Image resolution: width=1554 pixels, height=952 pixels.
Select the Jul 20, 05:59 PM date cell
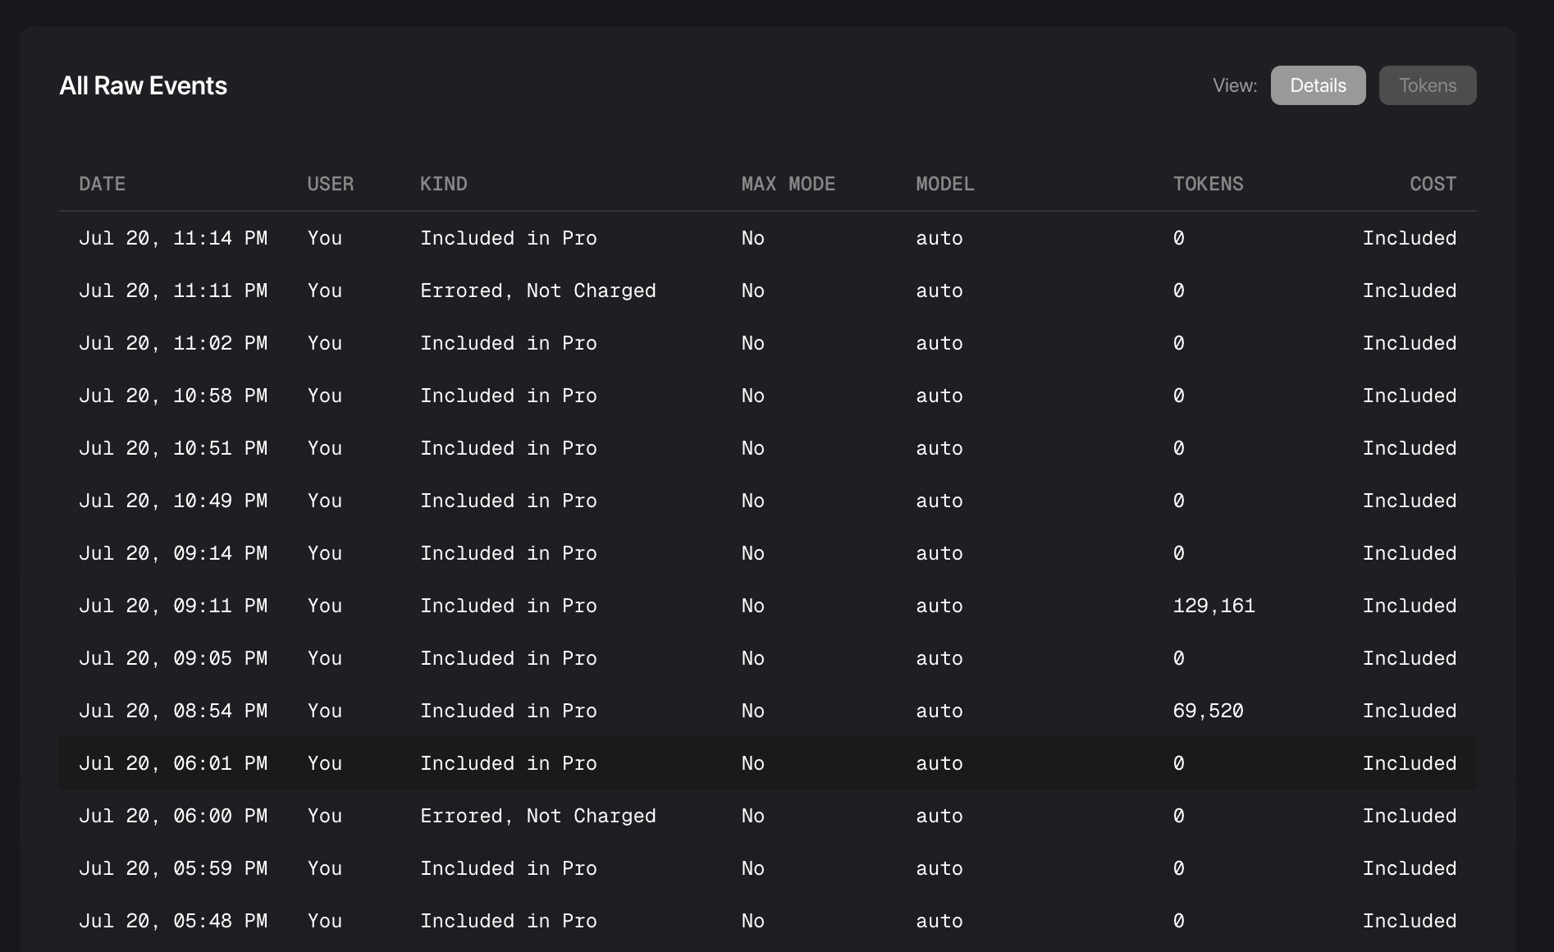click(x=173, y=868)
